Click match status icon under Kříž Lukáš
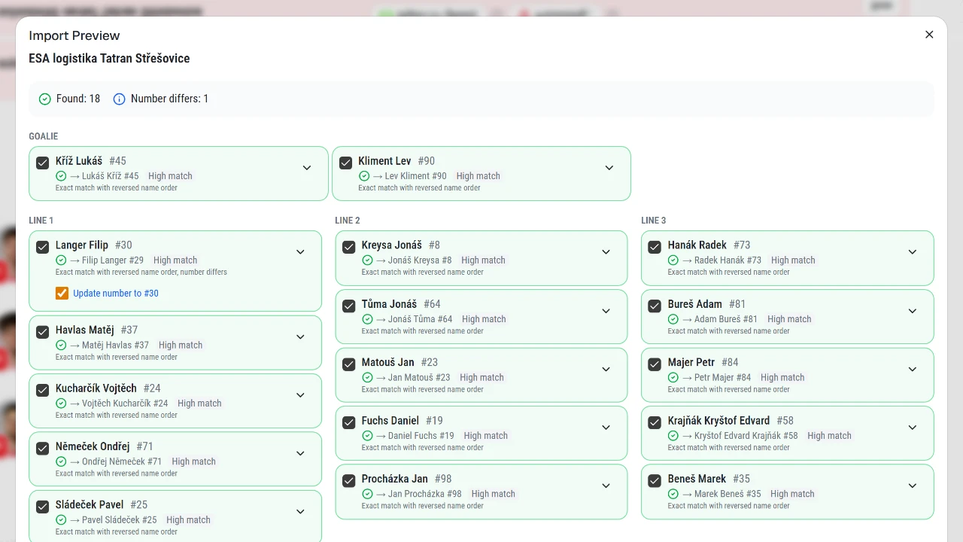 (61, 176)
